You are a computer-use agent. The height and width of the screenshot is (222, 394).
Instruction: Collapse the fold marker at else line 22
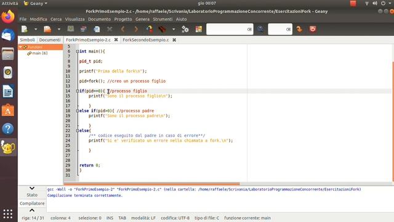click(x=78, y=131)
